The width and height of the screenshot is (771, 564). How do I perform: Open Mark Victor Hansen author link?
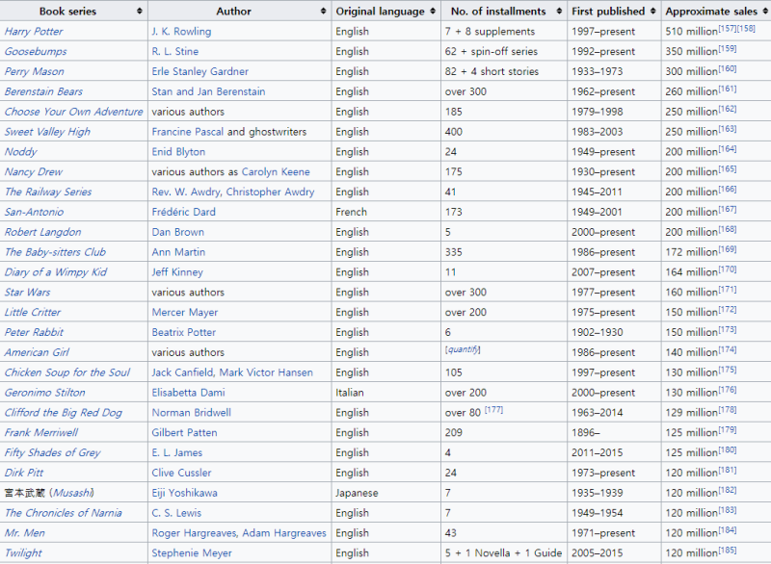(x=266, y=373)
